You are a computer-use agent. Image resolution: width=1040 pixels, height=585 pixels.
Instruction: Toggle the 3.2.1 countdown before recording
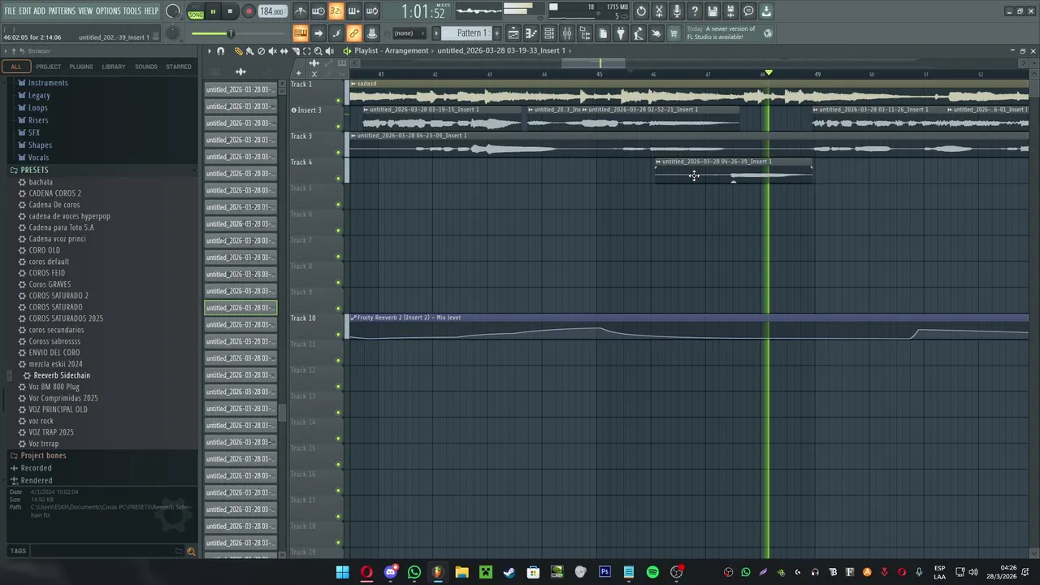pos(336,11)
